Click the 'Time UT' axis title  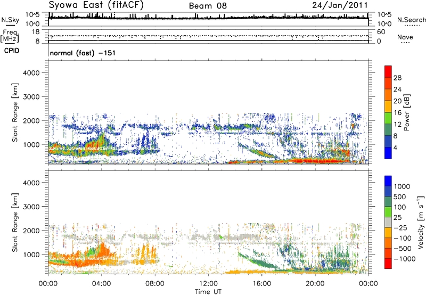pyautogui.click(x=208, y=292)
